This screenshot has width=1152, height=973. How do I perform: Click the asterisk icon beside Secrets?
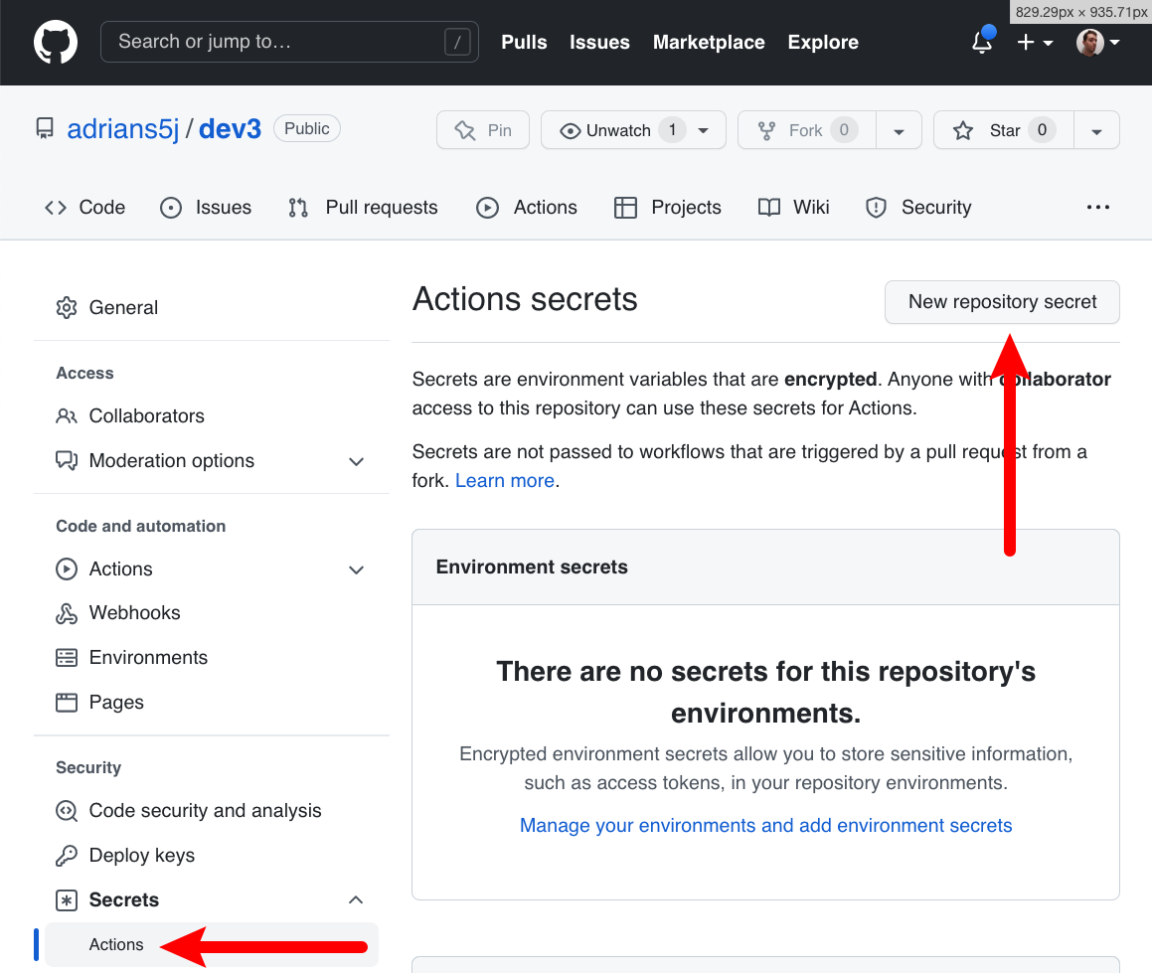(66, 899)
